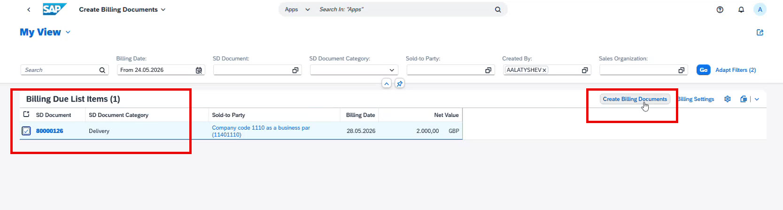Click select all rows icon
This screenshot has width=783, height=210.
point(26,115)
